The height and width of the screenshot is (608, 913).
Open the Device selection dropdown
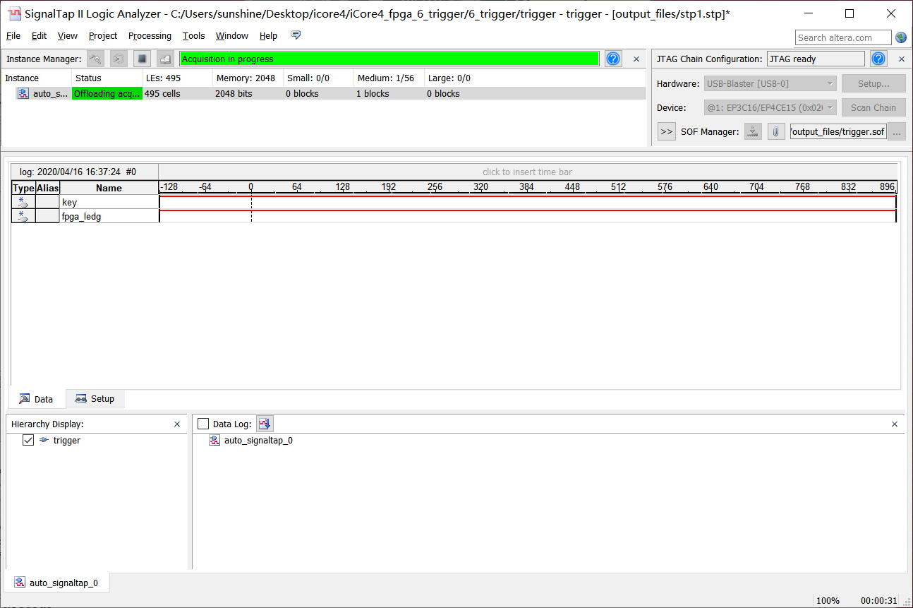tap(770, 107)
